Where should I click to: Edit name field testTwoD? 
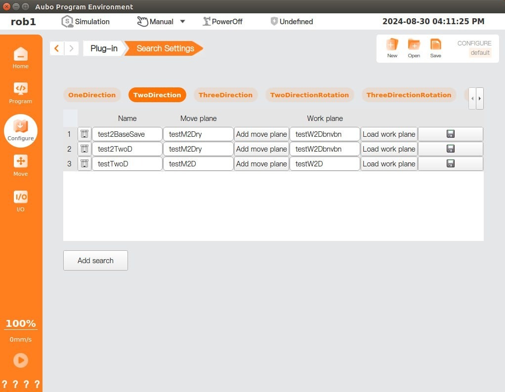[127, 163]
